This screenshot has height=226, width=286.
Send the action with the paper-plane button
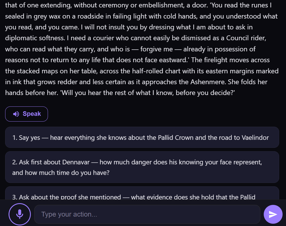pyautogui.click(x=273, y=214)
